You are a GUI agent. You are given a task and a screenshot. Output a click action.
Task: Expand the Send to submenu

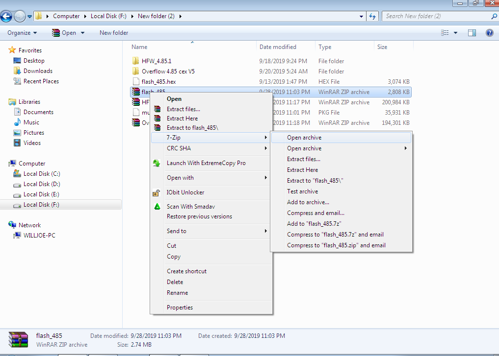click(210, 231)
